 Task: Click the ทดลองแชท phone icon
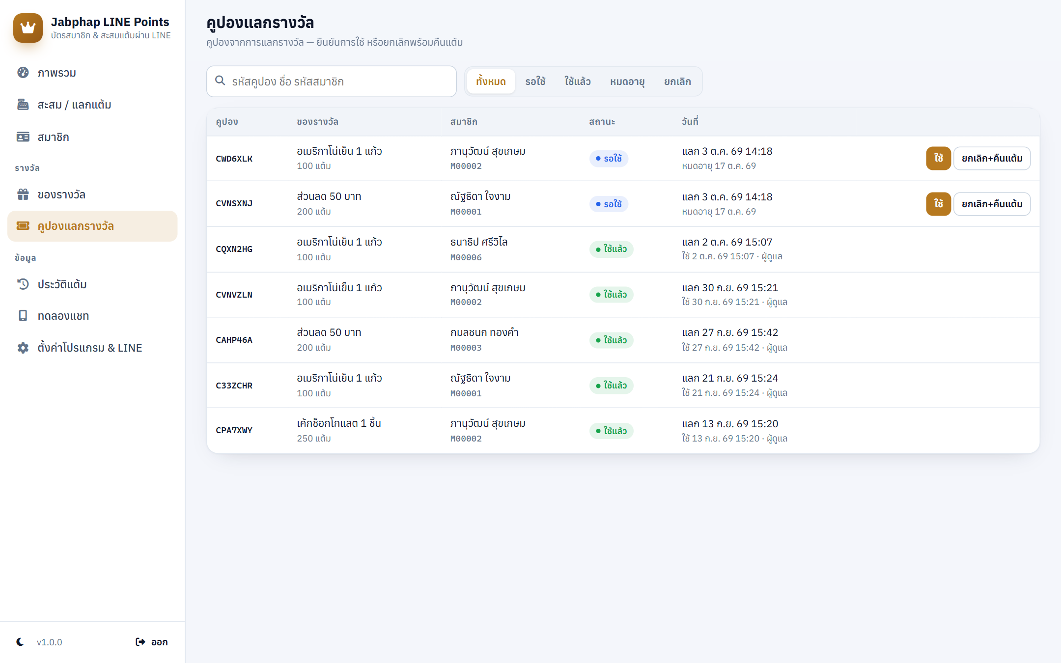pyautogui.click(x=23, y=316)
